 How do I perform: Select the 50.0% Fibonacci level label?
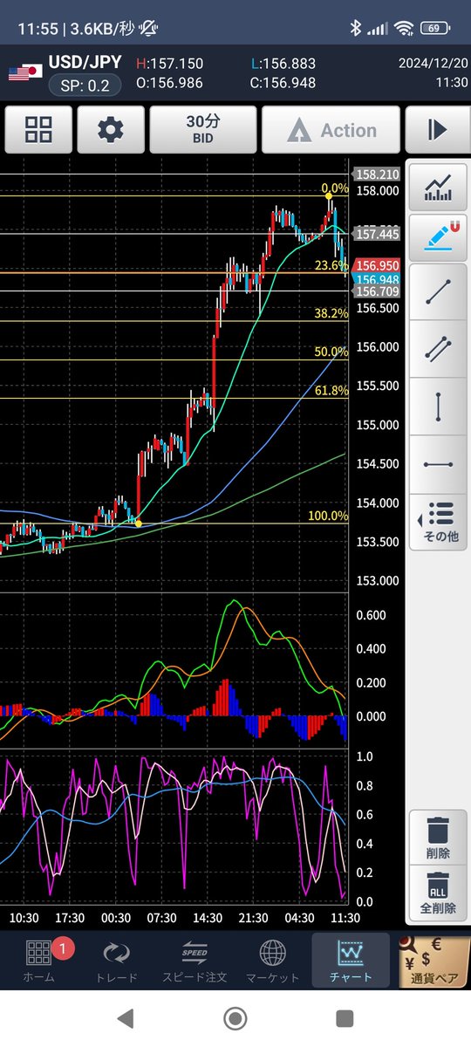pos(331,352)
